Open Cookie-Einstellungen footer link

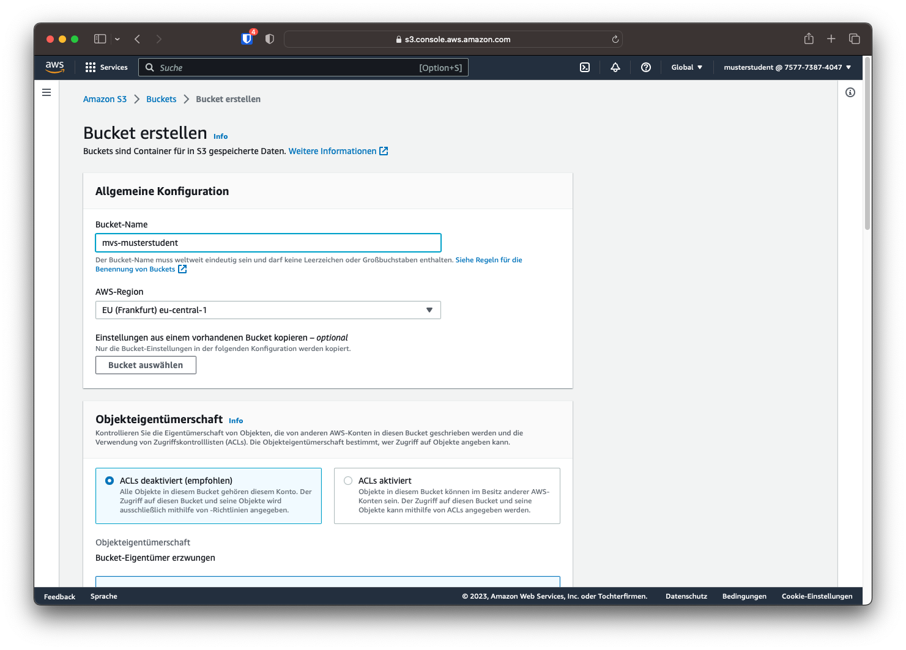point(817,596)
